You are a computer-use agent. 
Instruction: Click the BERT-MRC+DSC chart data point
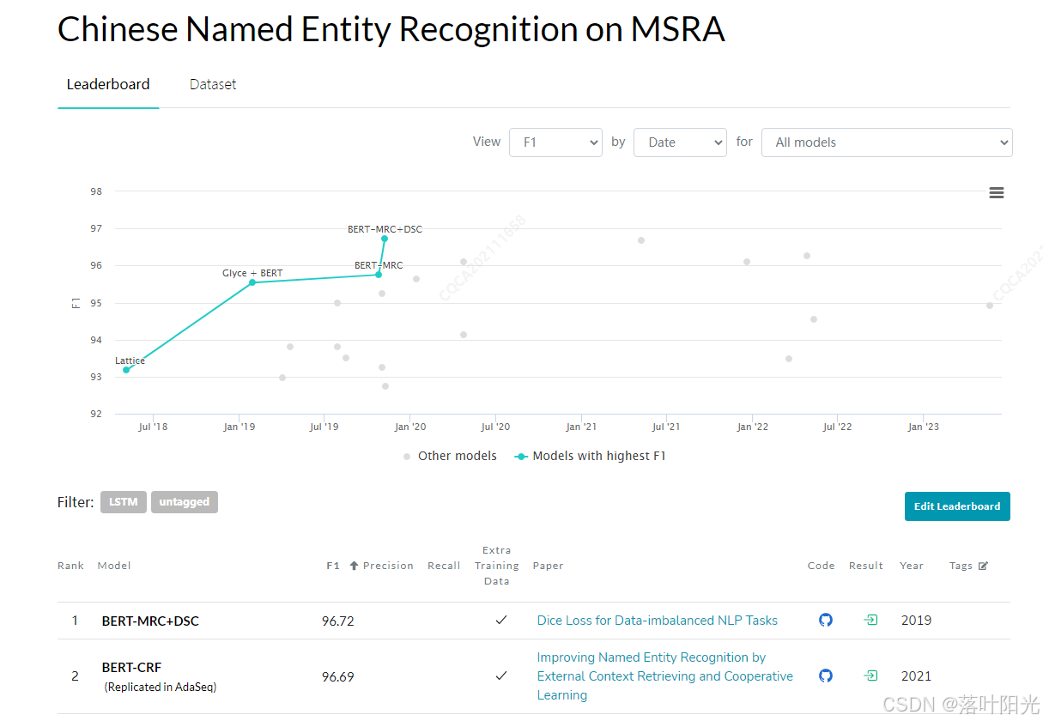(385, 239)
